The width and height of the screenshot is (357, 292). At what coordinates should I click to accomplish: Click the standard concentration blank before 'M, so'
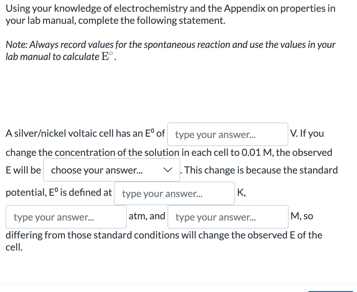228,217
